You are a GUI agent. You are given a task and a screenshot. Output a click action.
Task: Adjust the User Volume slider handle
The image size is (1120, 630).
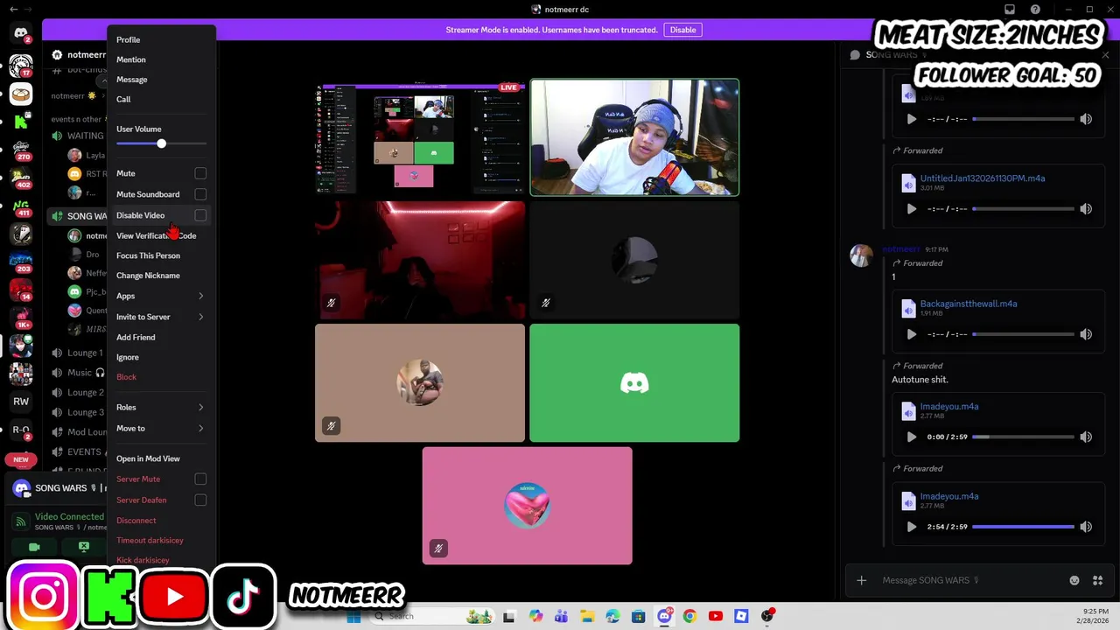(x=161, y=143)
